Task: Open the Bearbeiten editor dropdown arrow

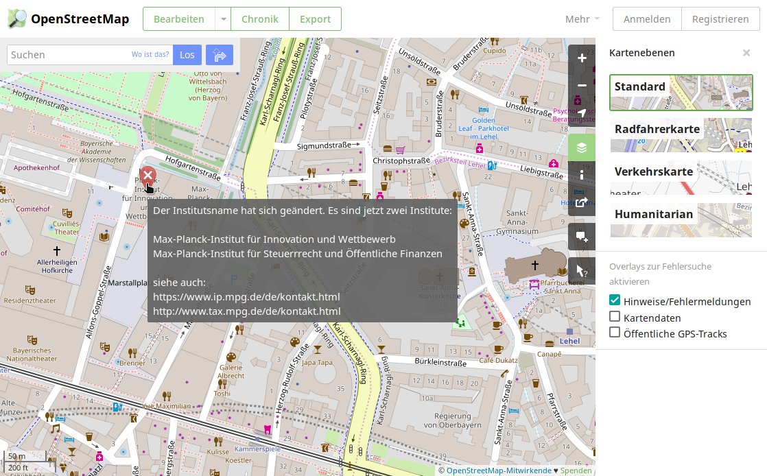Action: point(223,19)
